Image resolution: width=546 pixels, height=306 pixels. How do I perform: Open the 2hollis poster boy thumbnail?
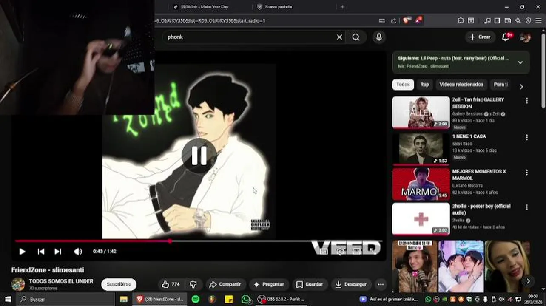421,219
